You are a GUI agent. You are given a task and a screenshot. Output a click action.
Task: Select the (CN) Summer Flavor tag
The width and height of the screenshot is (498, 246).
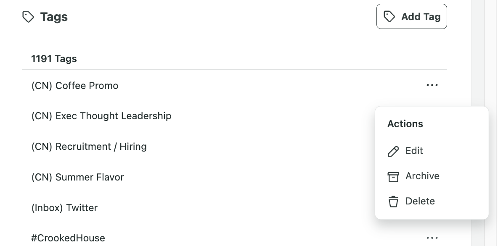78,177
